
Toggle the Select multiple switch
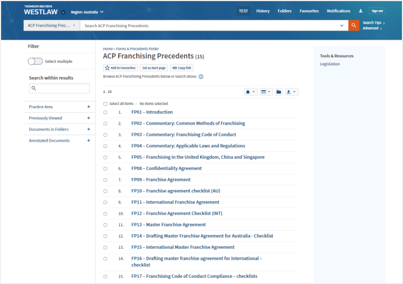click(x=35, y=61)
